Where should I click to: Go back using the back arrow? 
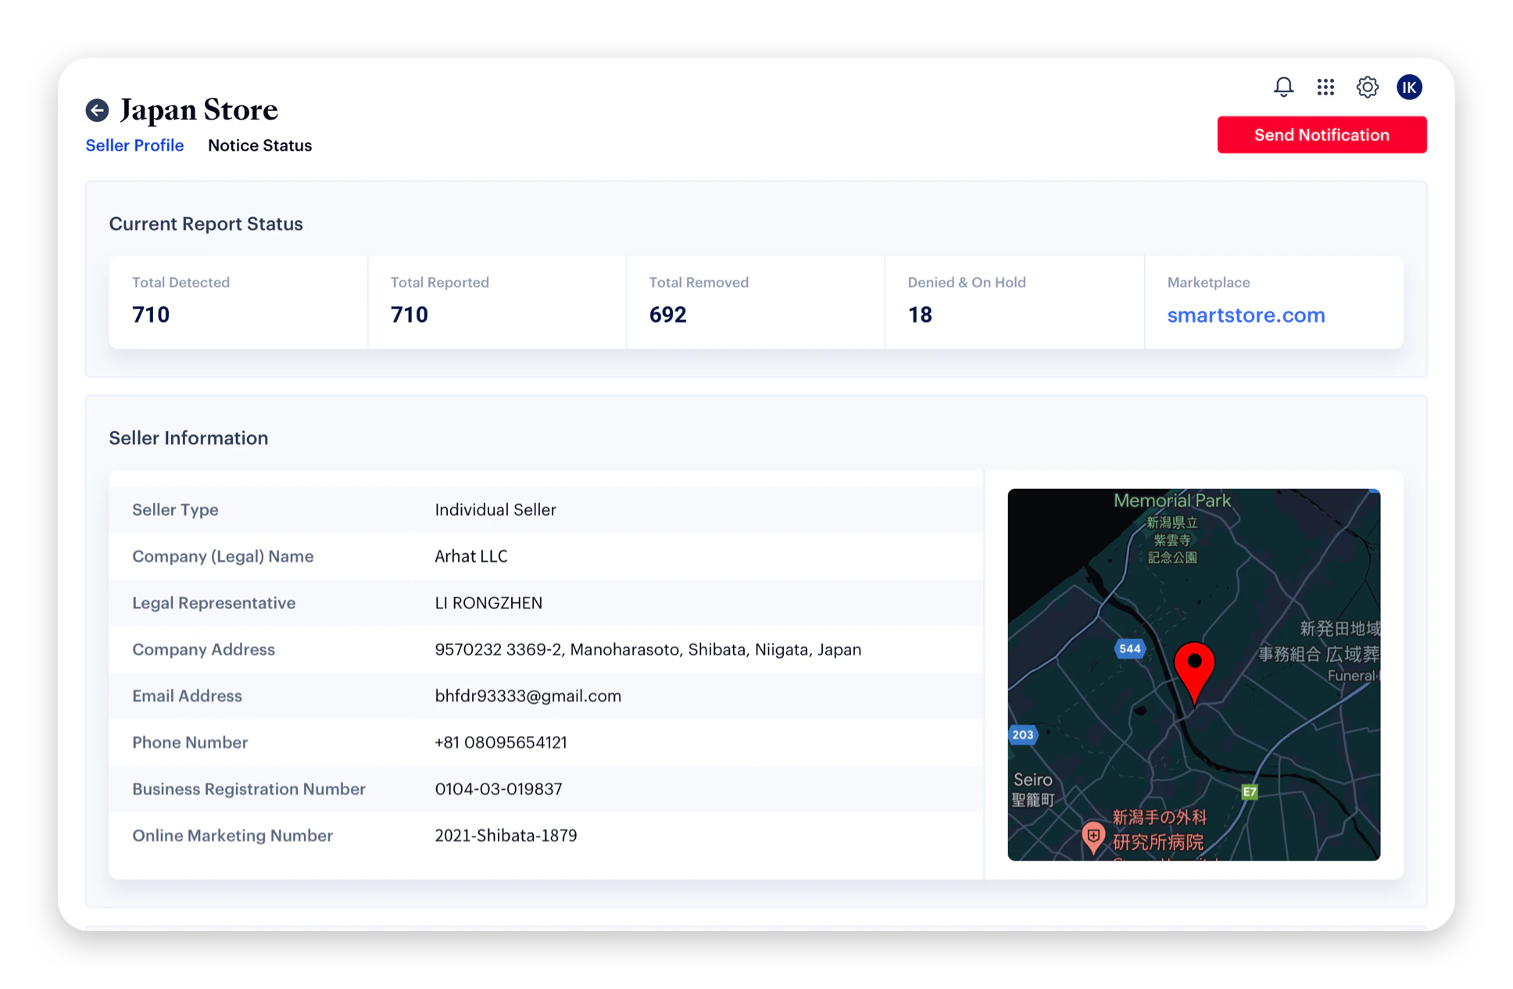coord(97,110)
